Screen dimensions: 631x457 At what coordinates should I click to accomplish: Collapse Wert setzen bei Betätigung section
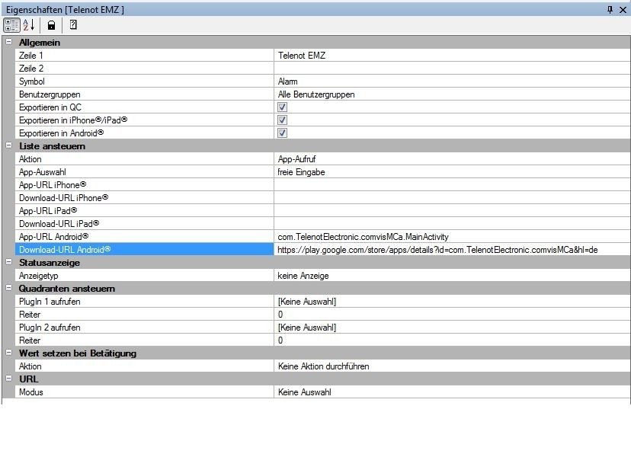(x=8, y=353)
